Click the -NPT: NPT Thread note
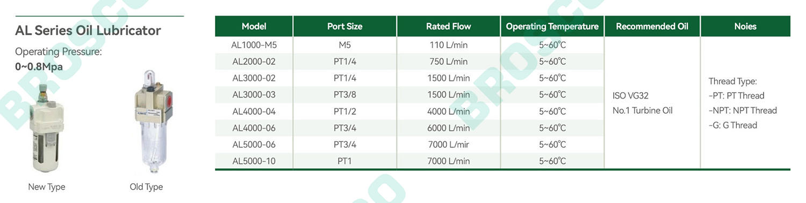Viewport: 806px width, 203px height. click(x=743, y=110)
